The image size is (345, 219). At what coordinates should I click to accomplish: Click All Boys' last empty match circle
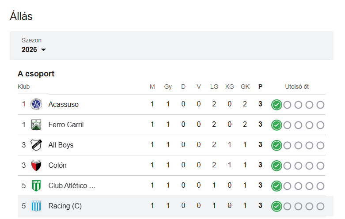pos(320,145)
